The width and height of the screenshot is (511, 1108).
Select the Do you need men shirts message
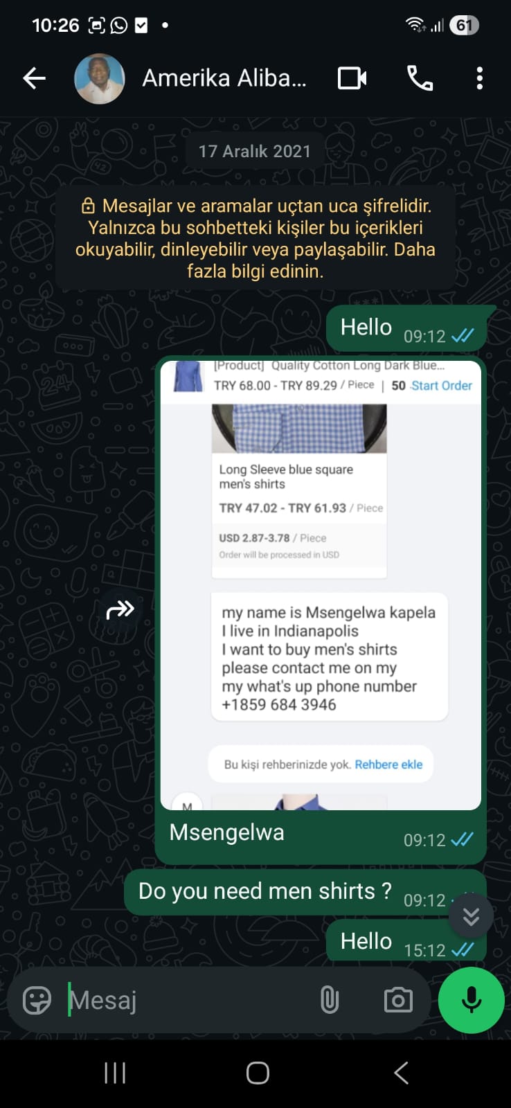pos(305,892)
